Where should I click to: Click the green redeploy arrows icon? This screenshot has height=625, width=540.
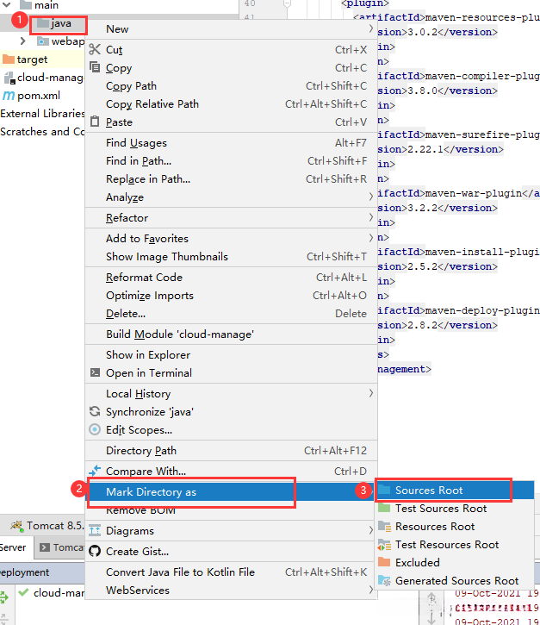(x=4, y=597)
